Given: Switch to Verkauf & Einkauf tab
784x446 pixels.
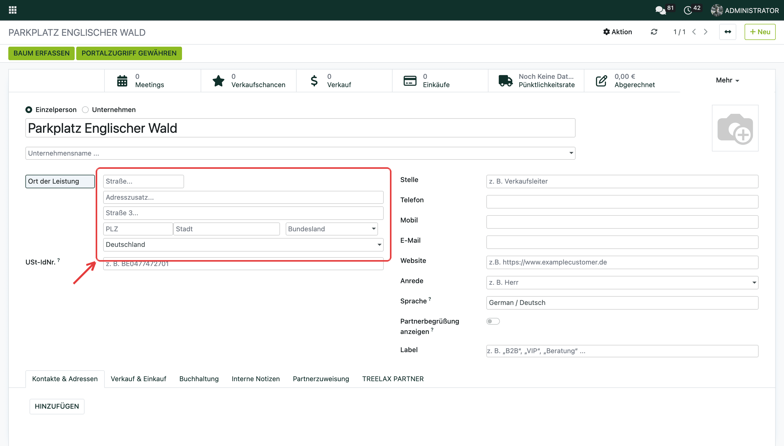Looking at the screenshot, I should [138, 379].
